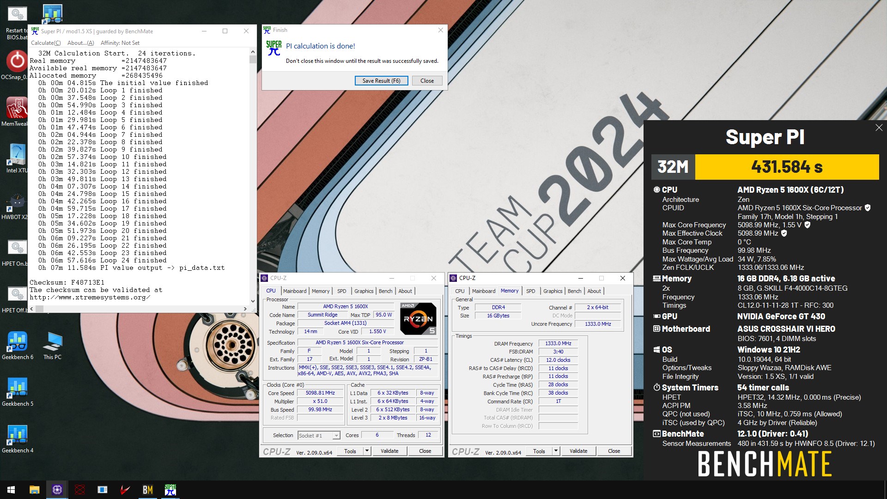Open Graphics tab in right CPU-Z window
Image resolution: width=887 pixels, height=499 pixels.
click(x=553, y=291)
